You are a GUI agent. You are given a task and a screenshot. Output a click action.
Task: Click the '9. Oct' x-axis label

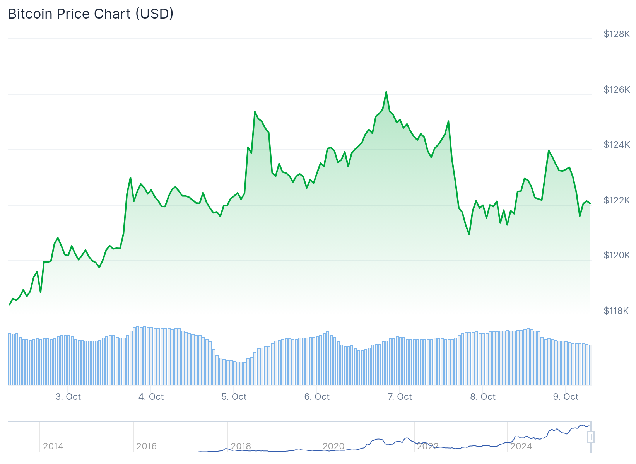566,397
